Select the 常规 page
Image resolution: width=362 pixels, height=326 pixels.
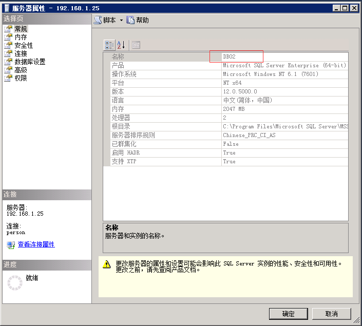[x=21, y=29]
